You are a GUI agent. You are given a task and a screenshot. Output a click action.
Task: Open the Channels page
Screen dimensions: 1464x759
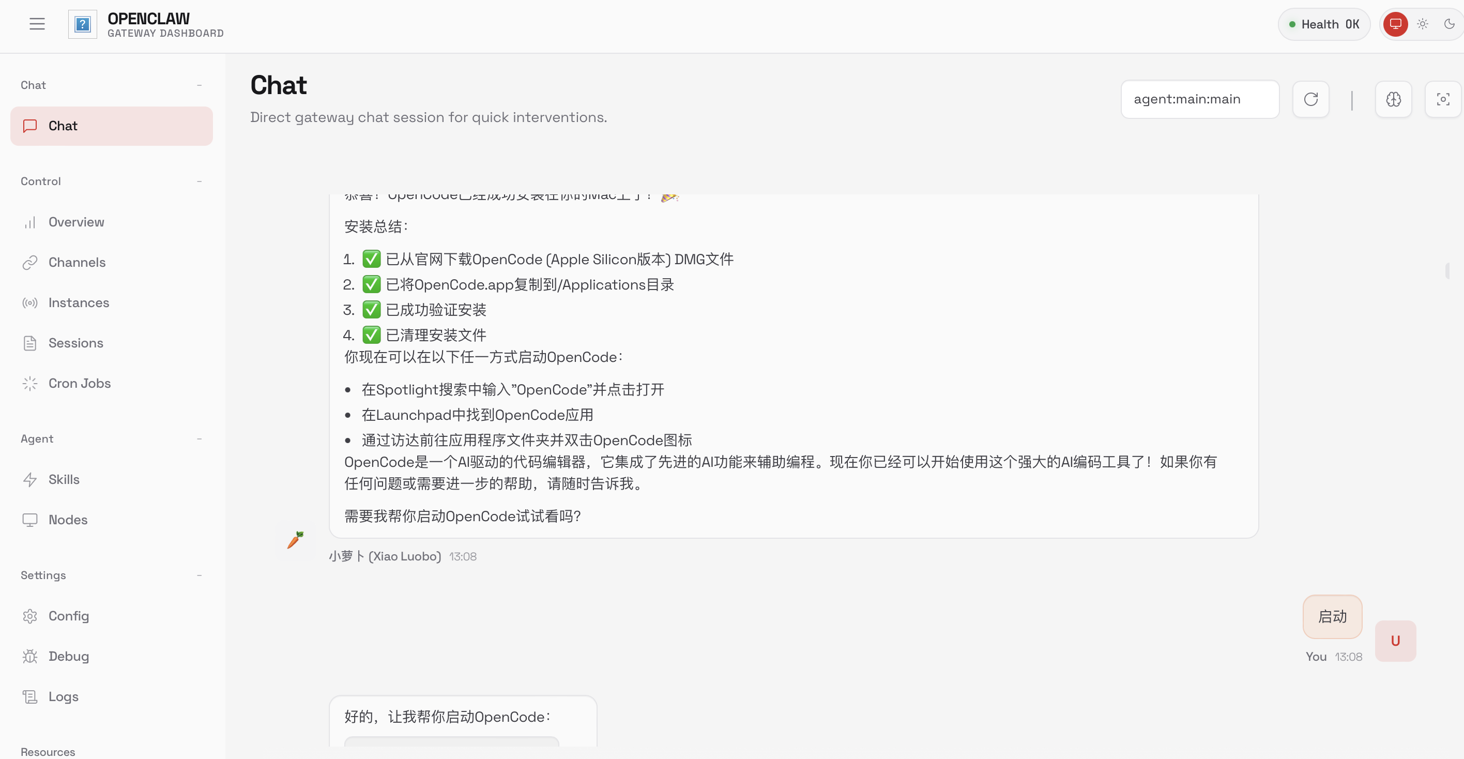(77, 263)
